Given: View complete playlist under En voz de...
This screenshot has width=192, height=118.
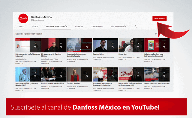Looking at the screenshot, I should point(129,59).
